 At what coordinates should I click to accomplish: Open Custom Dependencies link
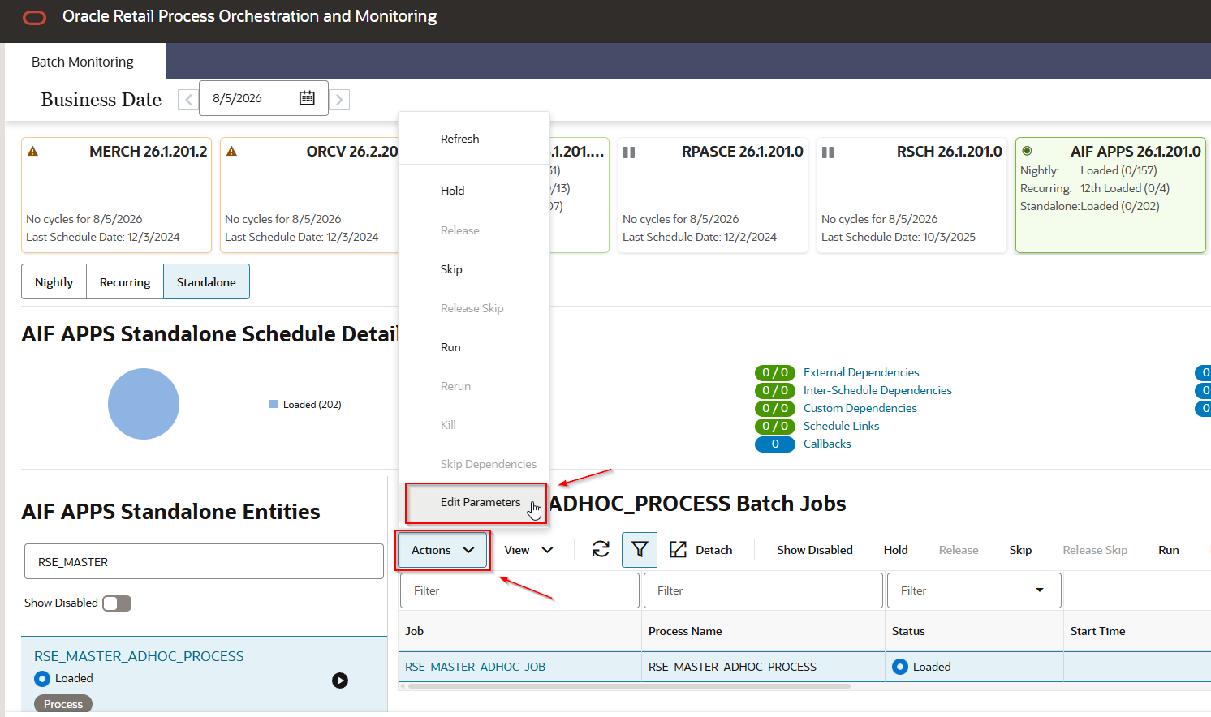860,408
